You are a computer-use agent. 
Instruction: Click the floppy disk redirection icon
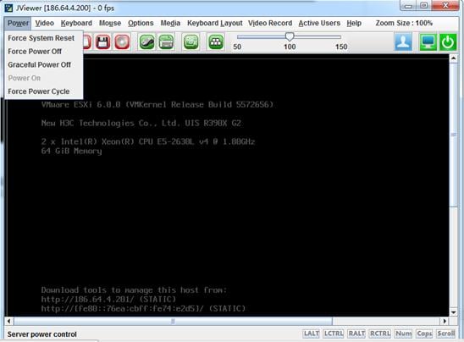pos(103,42)
